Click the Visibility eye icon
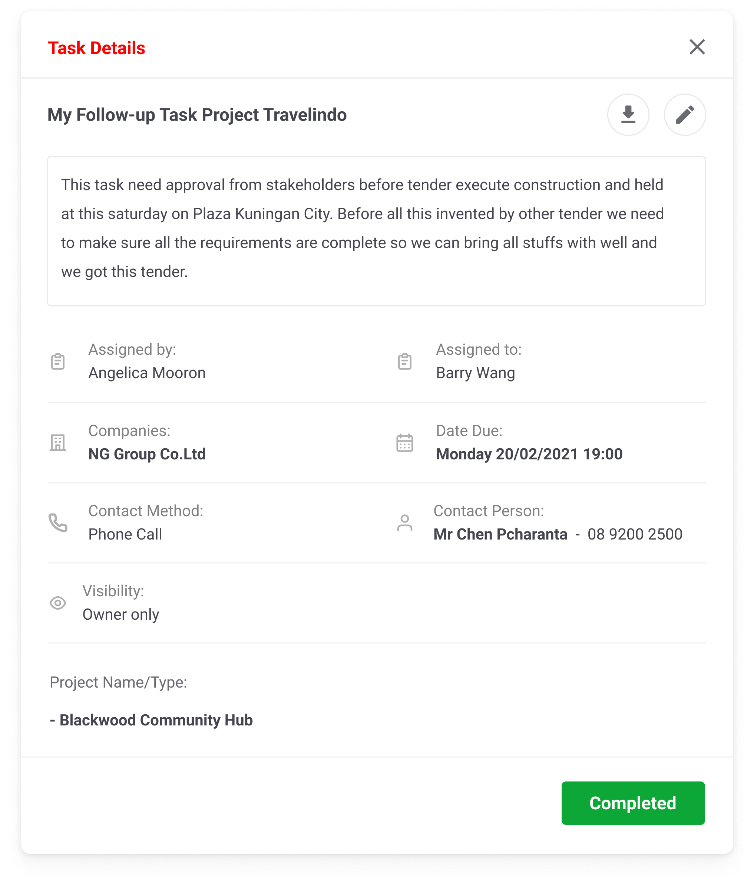This screenshot has width=754, height=885. pyautogui.click(x=57, y=603)
